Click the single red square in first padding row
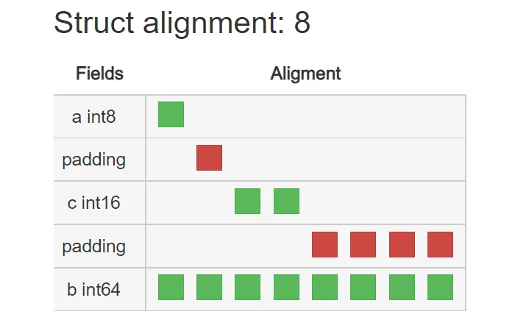This screenshot has width=515, height=331. (209, 157)
